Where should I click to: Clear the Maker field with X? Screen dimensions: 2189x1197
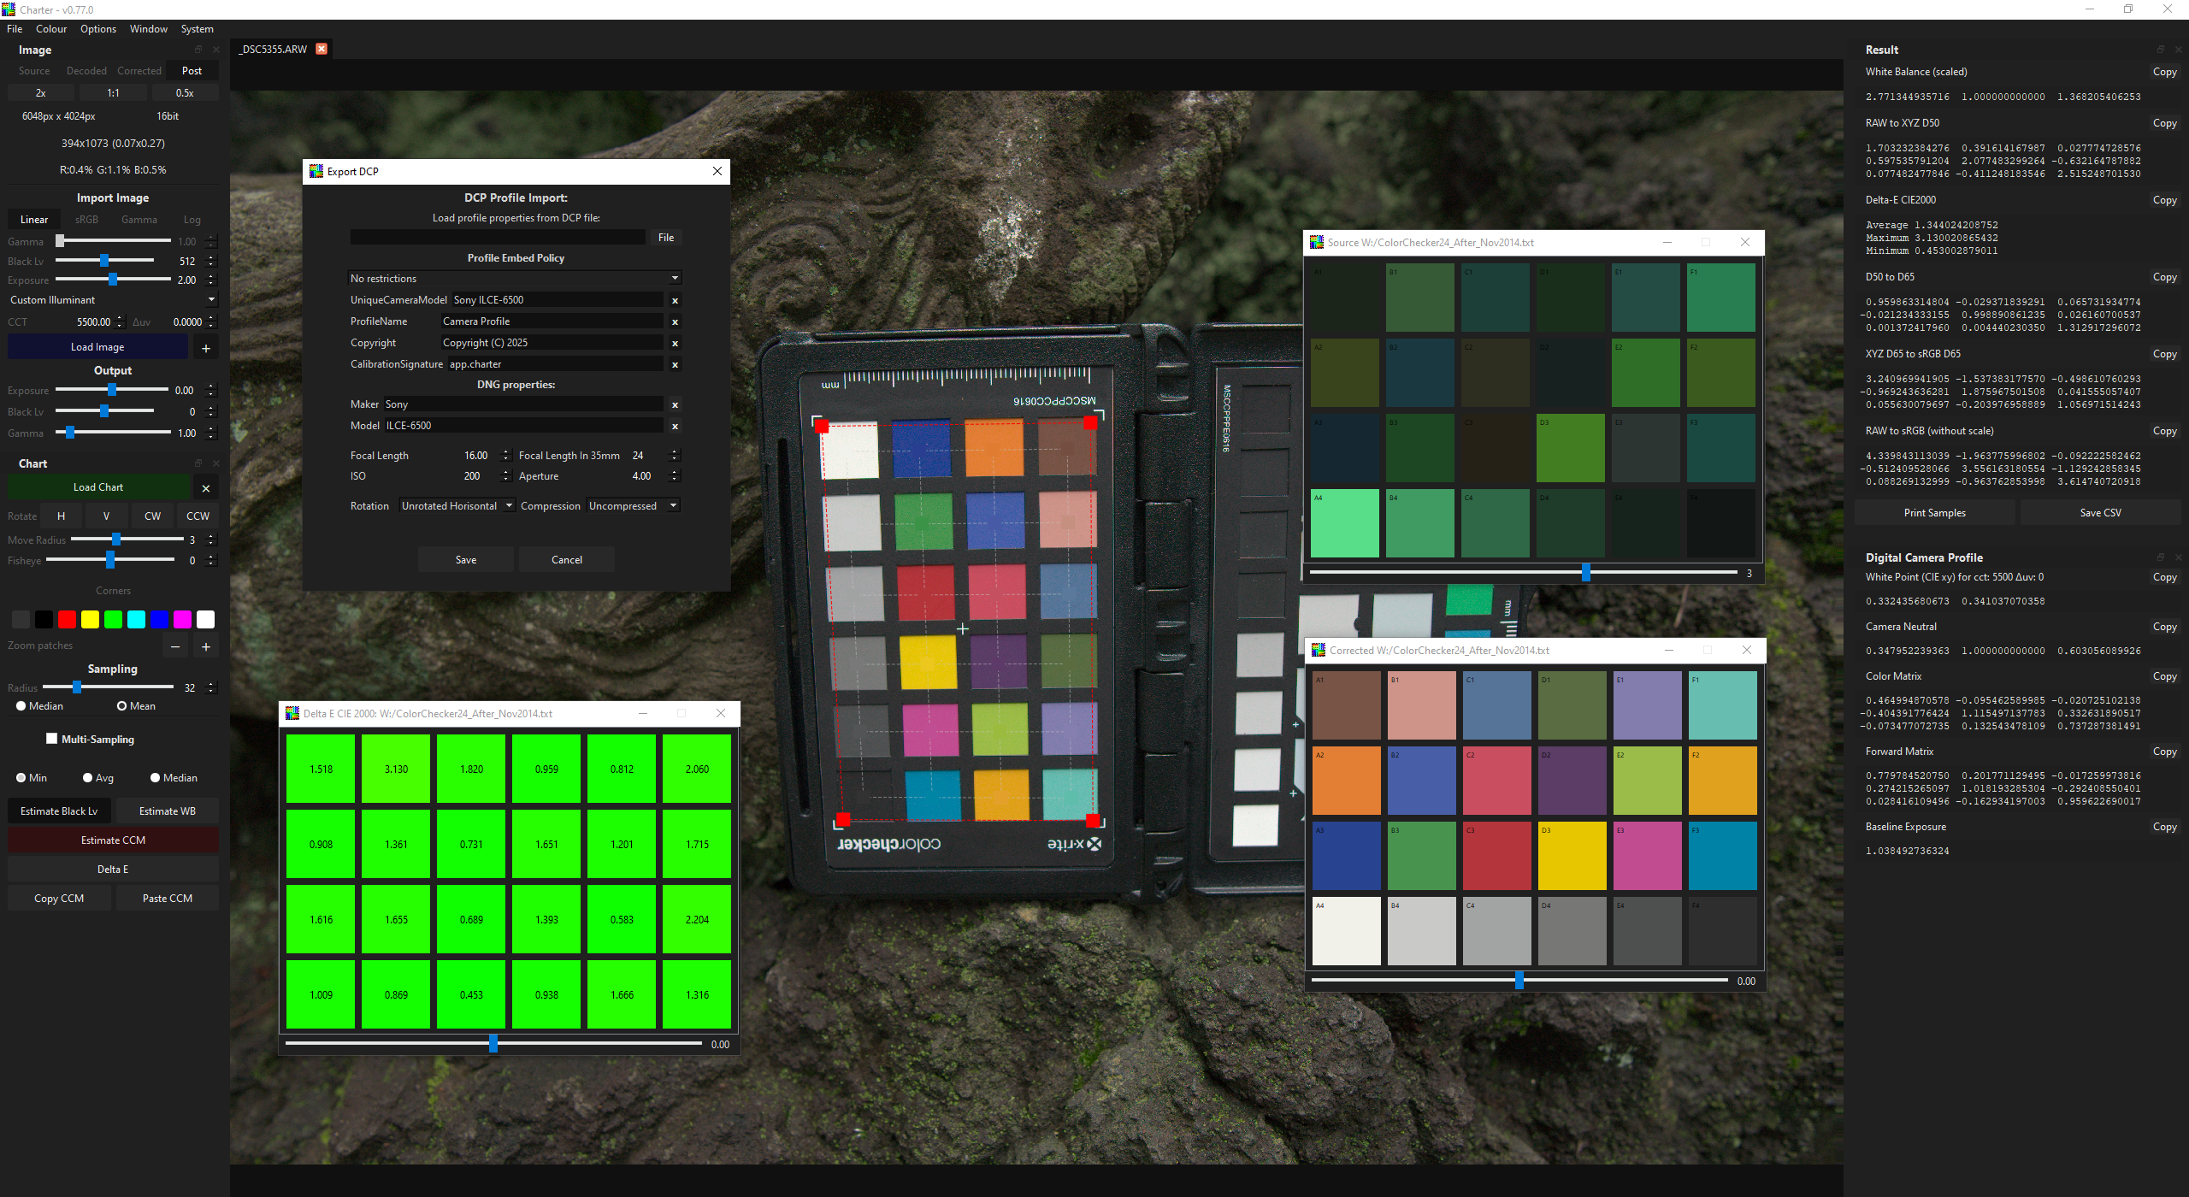(x=675, y=405)
